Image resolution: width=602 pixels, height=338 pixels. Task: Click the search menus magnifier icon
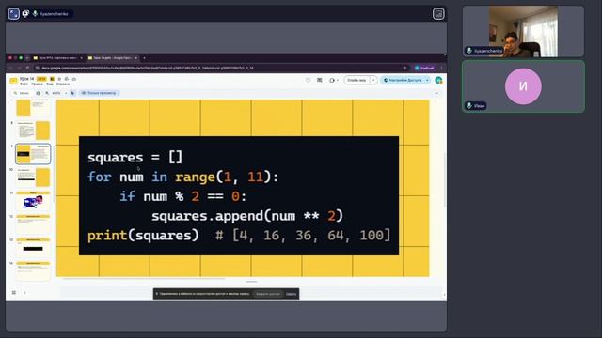tap(15, 93)
